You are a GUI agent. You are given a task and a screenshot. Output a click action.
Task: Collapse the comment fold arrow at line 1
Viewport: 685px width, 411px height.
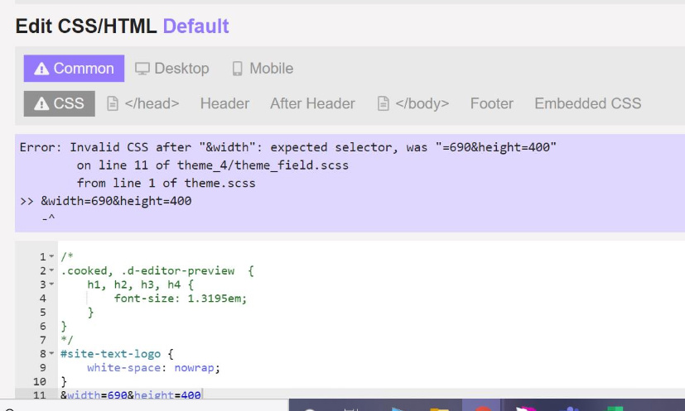[x=51, y=256]
